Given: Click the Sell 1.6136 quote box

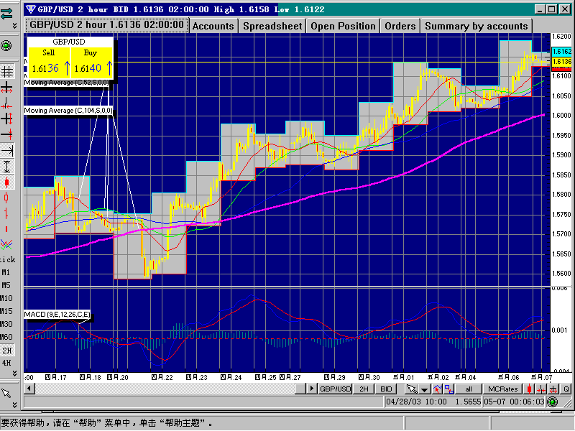Looking at the screenshot, I should [x=49, y=63].
